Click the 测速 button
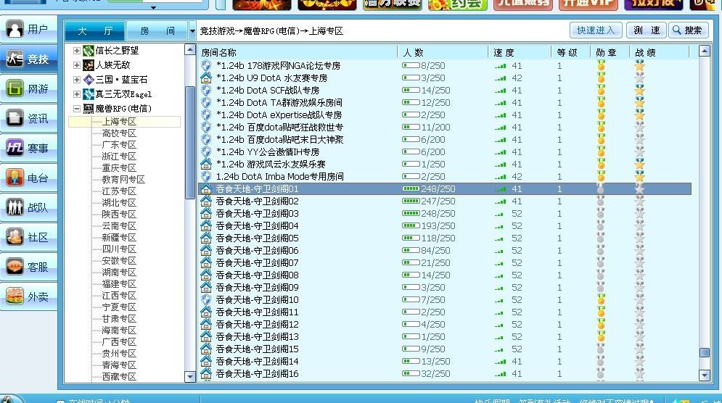722x403 pixels. (647, 30)
